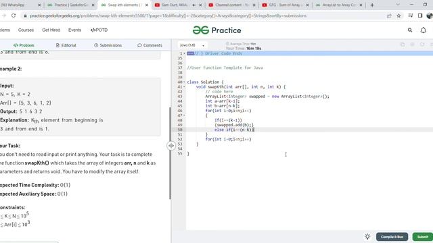Close the WhatsApp tab
The image size is (433, 243).
tap(39, 5)
